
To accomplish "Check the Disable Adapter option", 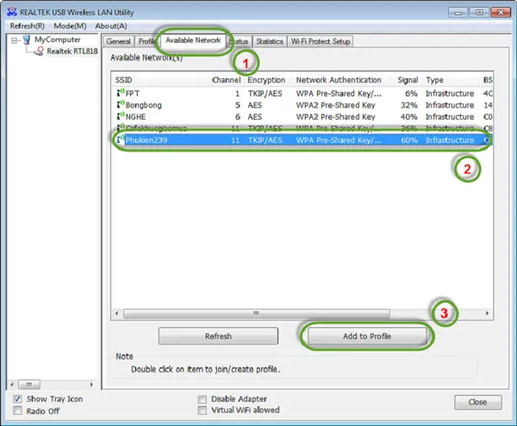I will [202, 399].
